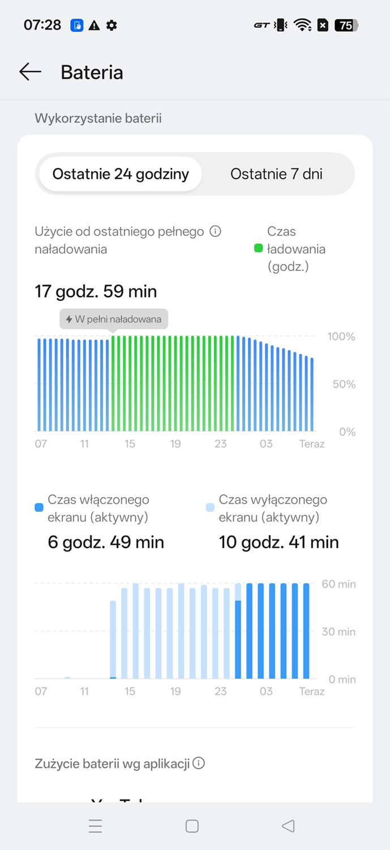Tap the settings gear status icon

(112, 25)
